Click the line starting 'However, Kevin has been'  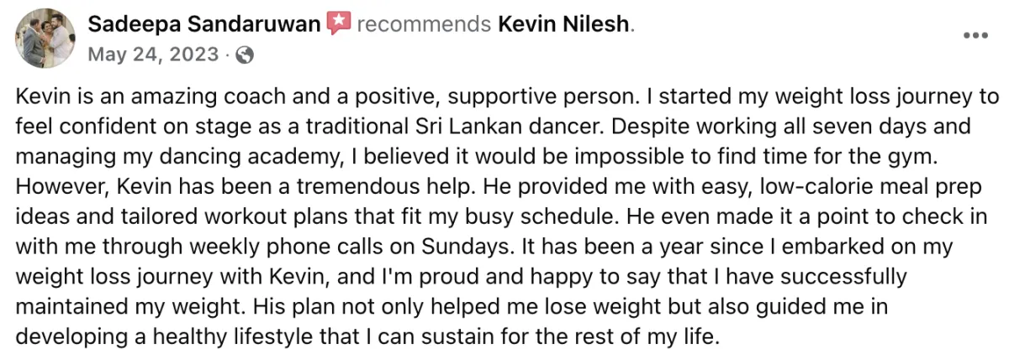pos(496,188)
